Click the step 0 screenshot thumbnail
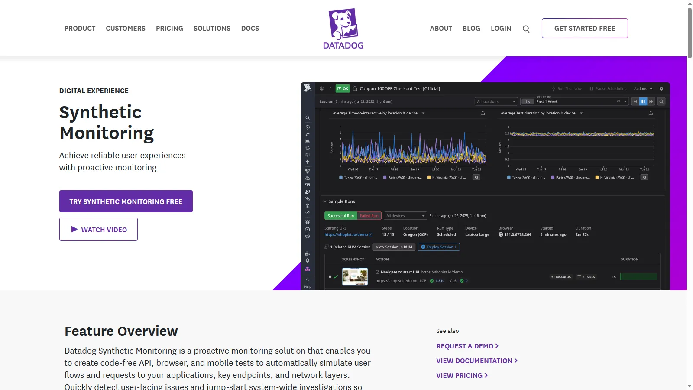This screenshot has width=693, height=390. (355, 276)
